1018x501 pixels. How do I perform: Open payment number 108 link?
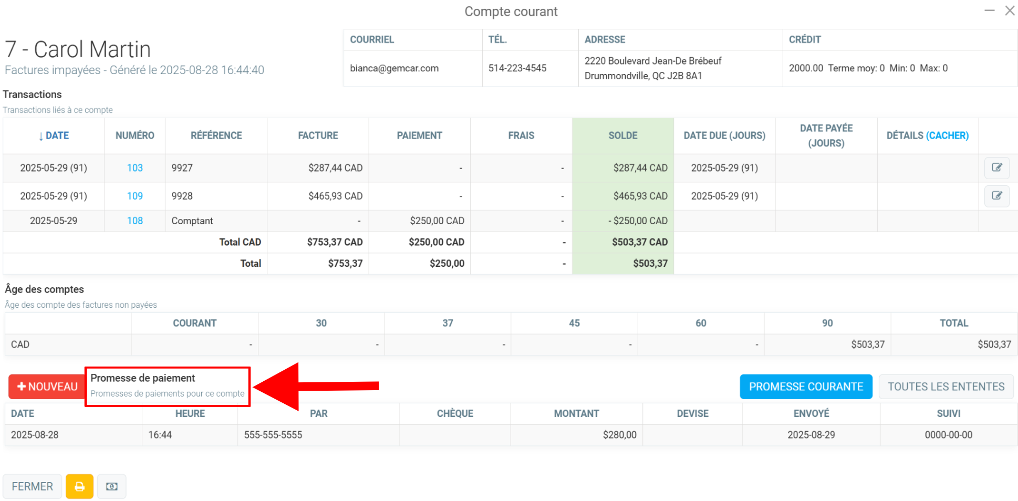click(x=135, y=221)
